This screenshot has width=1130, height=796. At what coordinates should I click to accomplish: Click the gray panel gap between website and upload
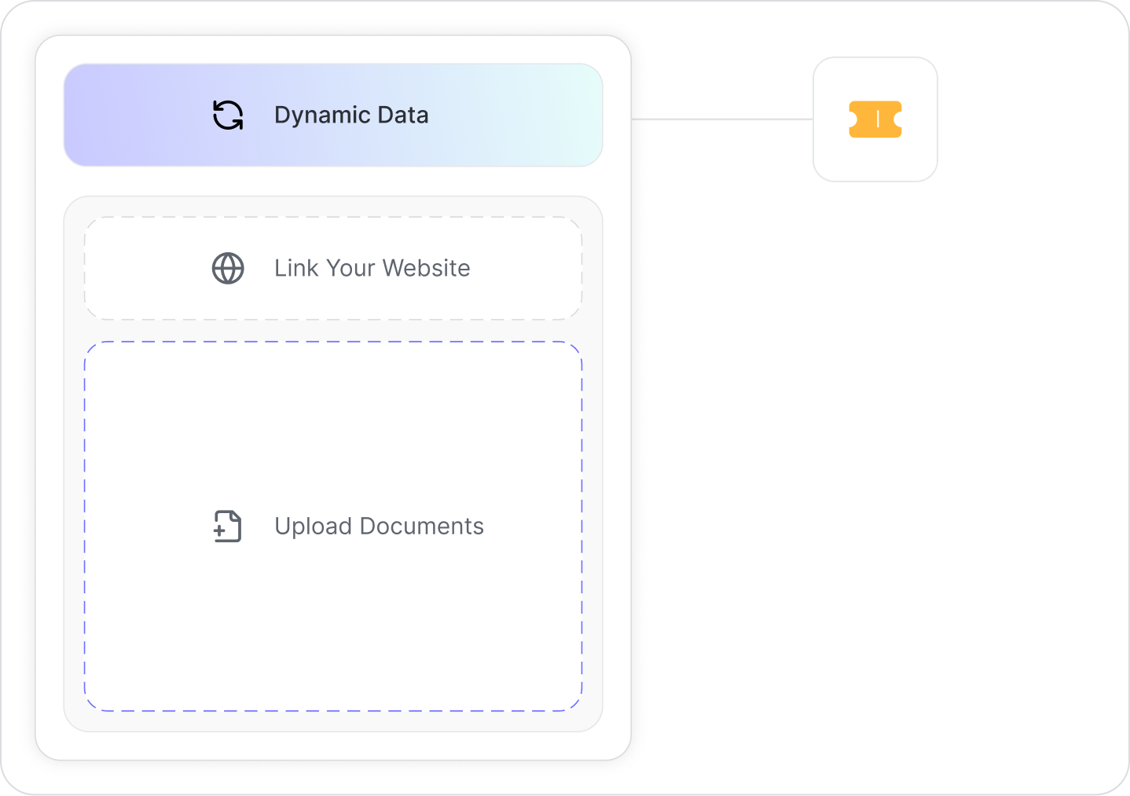click(x=333, y=331)
